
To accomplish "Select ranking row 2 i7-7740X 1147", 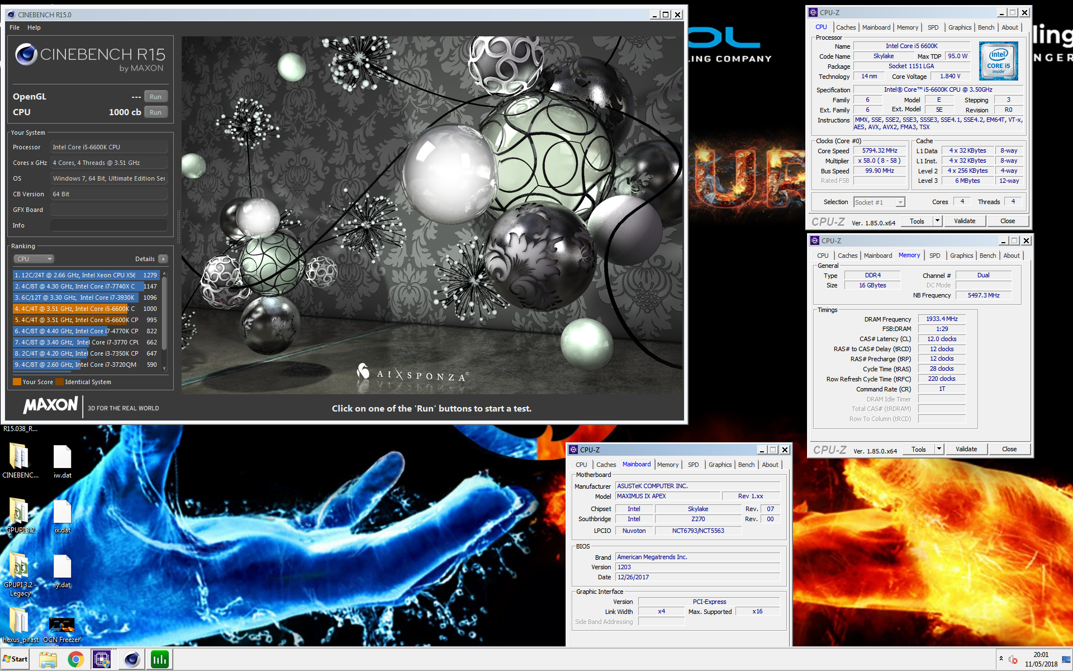I will (x=86, y=286).
